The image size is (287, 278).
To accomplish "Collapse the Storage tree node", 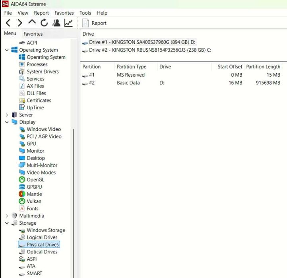I will [7, 223].
